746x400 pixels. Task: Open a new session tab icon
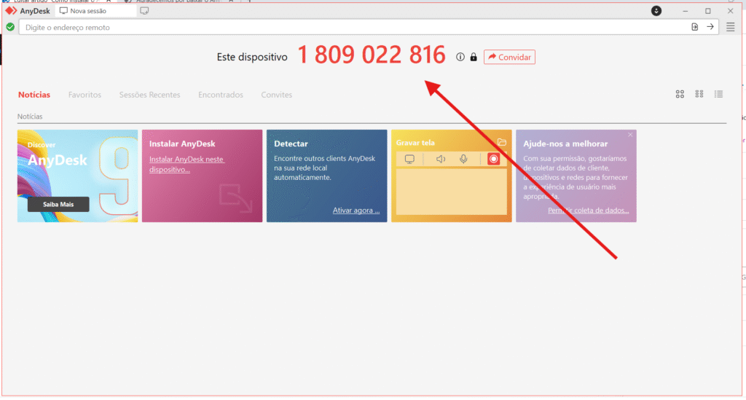tap(144, 11)
